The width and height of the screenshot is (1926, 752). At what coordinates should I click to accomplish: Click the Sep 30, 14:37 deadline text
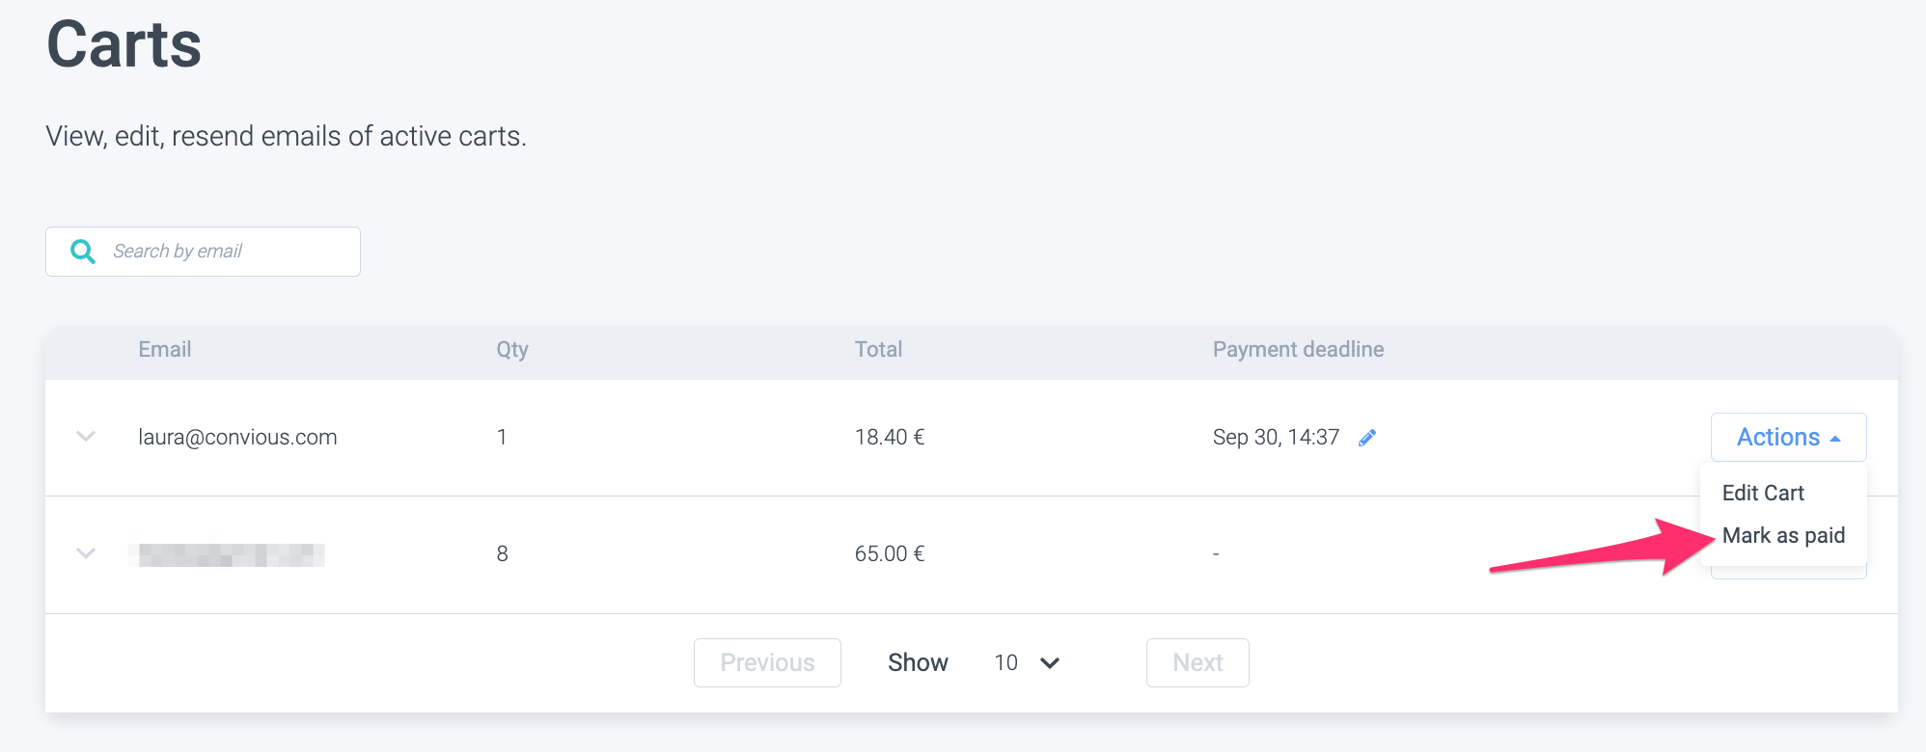[x=1276, y=438]
